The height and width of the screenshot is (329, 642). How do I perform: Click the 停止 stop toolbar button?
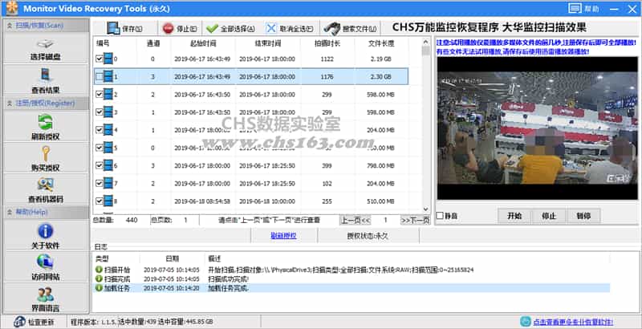coord(180,29)
